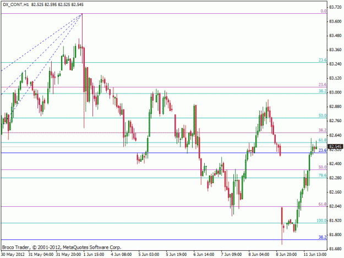Select the teal 61.8 Fibonacci level label
Screen dimensions: 344x258
(323, 140)
